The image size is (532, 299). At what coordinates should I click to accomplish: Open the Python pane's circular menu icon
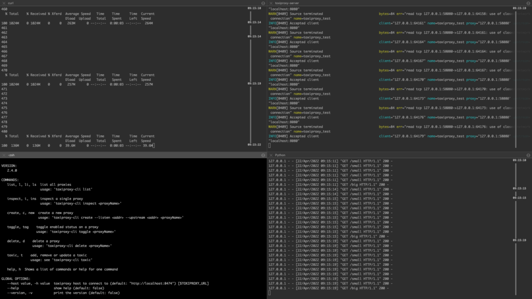pyautogui.click(x=528, y=155)
